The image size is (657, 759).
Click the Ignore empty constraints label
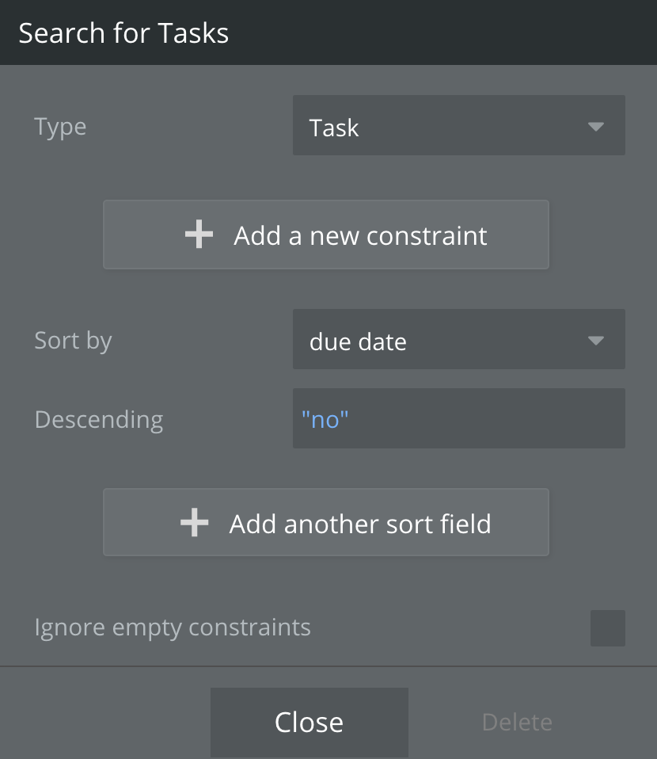tap(173, 627)
